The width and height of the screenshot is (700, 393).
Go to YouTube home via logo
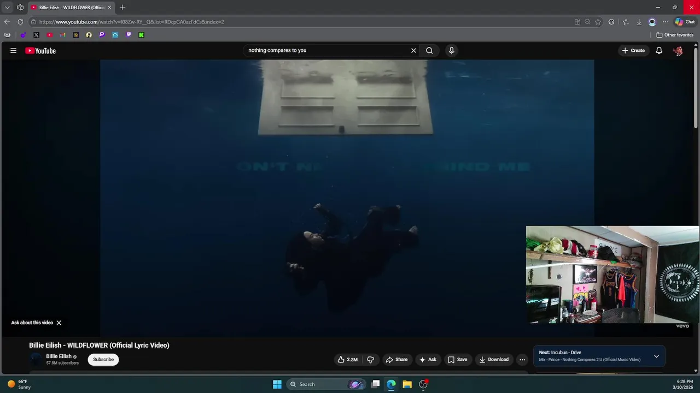point(40,51)
